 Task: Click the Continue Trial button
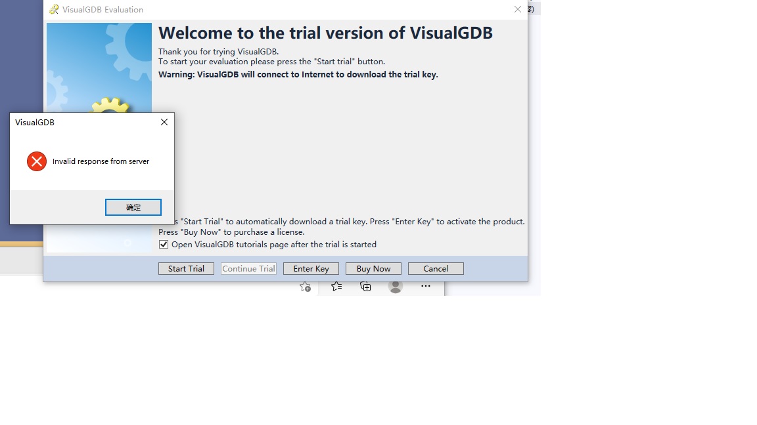click(248, 268)
